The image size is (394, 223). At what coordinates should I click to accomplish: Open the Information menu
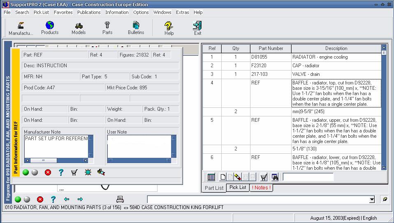click(x=117, y=12)
